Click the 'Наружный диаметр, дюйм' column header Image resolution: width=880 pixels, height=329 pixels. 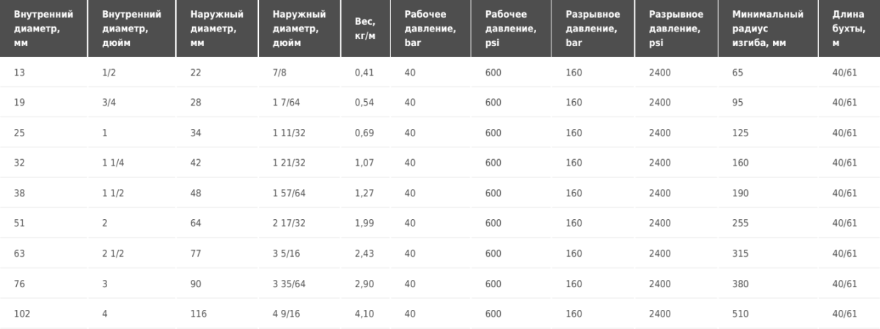click(x=298, y=29)
